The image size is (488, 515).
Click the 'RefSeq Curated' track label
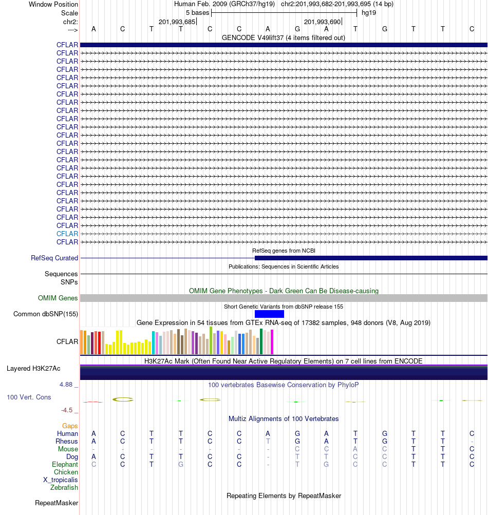tap(54, 258)
